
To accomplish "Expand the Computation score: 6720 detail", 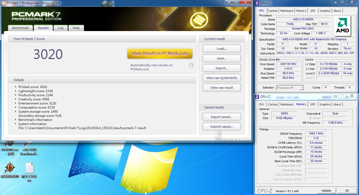I will [x=16, y=108].
